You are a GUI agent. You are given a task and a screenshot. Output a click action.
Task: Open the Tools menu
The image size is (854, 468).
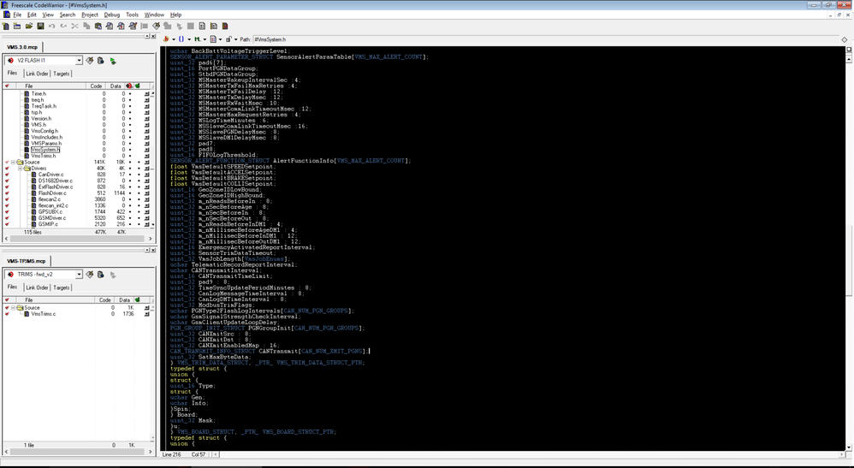133,15
